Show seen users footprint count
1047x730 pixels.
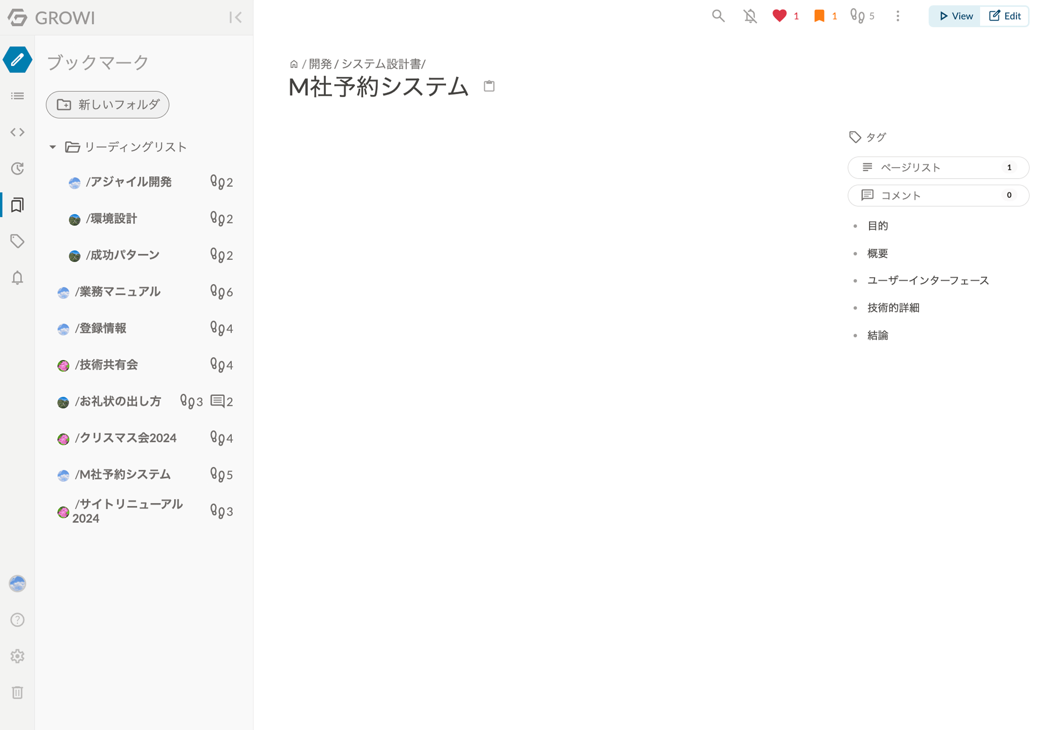pyautogui.click(x=862, y=16)
